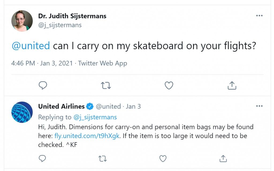274x171 pixels.
Task: Like Judith's skateboard tweet
Action: 169,86
